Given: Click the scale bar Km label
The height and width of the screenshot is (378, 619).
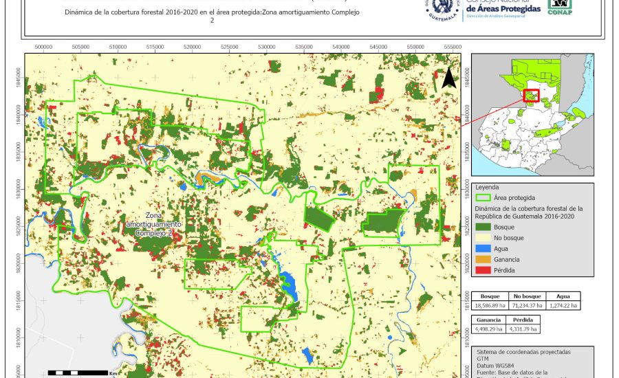Looking at the screenshot, I should tap(111, 373).
